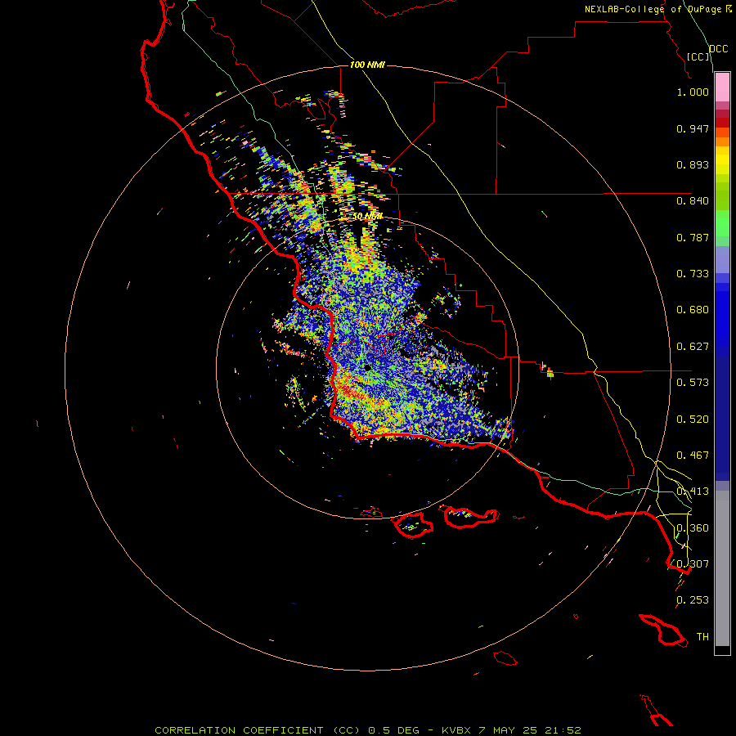Click the Correlation Coefficient caption at bottom
This screenshot has width=736, height=736.
[367, 730]
